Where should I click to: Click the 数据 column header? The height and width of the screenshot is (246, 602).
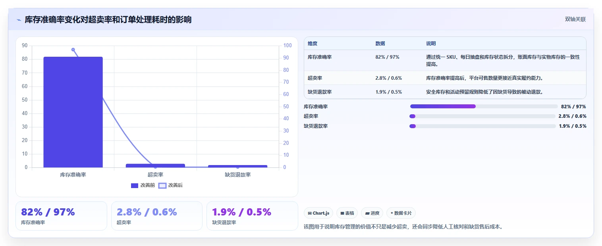(x=380, y=44)
